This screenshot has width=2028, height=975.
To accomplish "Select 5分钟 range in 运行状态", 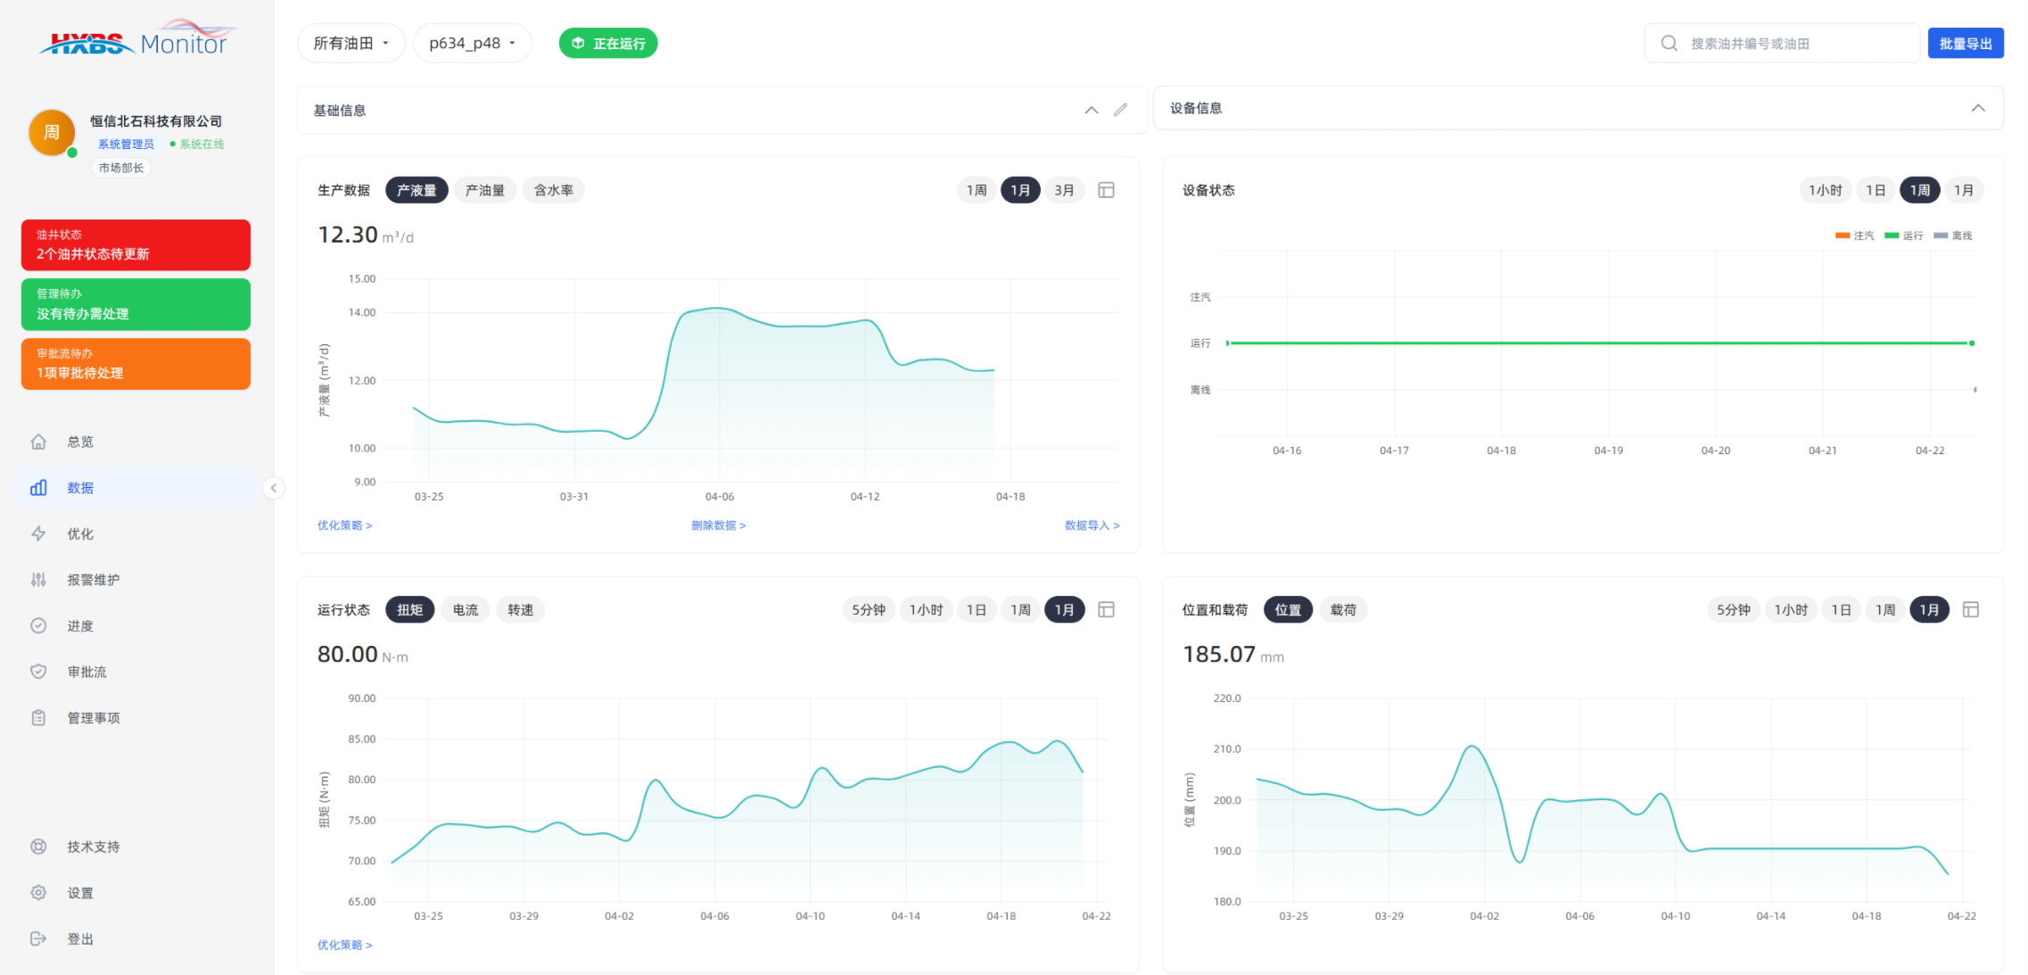I will 869,609.
